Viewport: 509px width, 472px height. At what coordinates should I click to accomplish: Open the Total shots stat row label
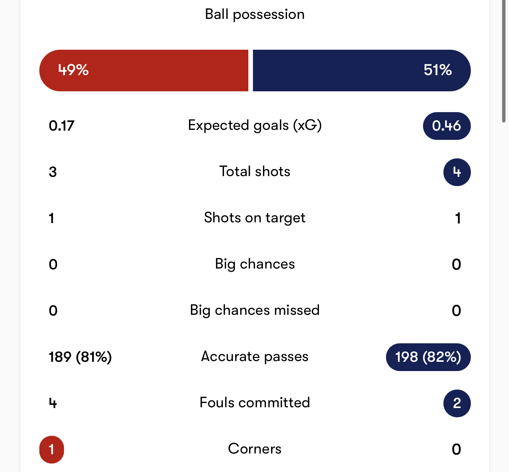tap(254, 171)
